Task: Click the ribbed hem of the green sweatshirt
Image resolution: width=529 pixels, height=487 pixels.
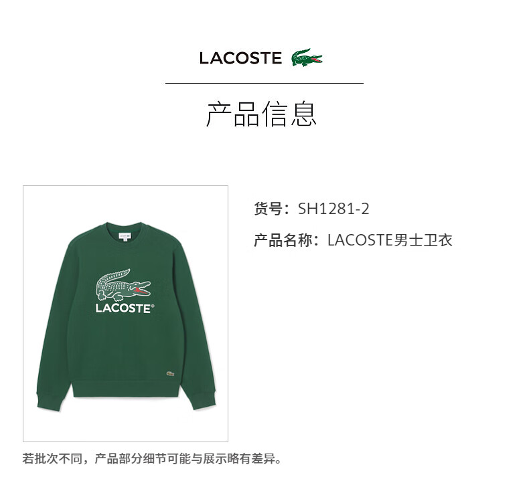Action: coord(125,389)
